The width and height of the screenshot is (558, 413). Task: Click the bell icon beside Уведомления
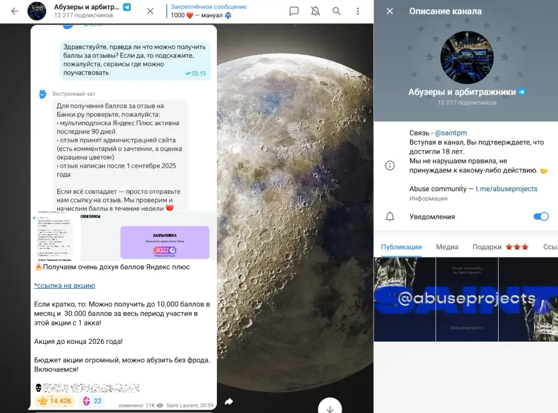coord(390,217)
